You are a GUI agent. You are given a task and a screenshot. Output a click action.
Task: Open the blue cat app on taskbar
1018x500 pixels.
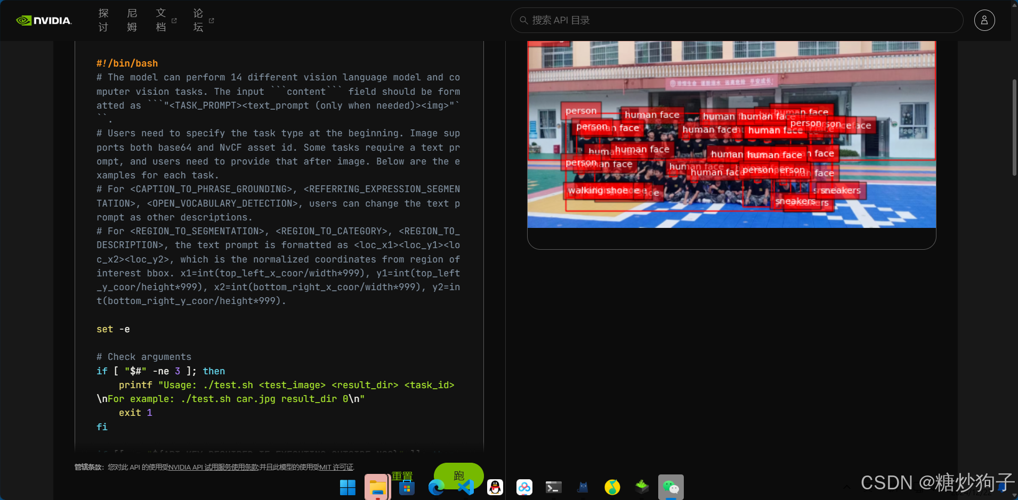pyautogui.click(x=583, y=487)
